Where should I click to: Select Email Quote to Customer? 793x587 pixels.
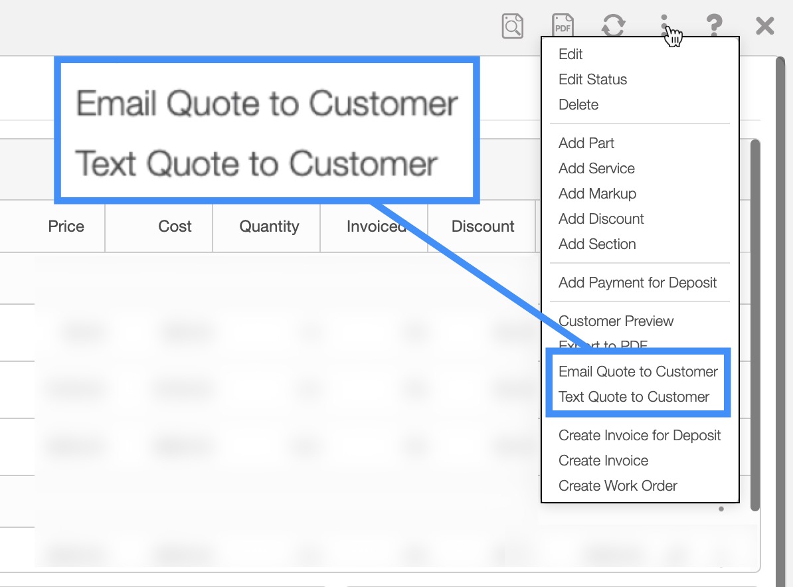[638, 372]
